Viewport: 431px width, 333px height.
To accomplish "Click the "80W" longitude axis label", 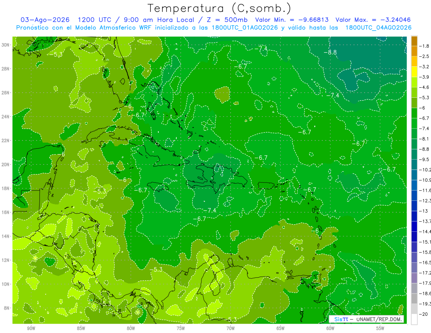I will click(131, 328).
